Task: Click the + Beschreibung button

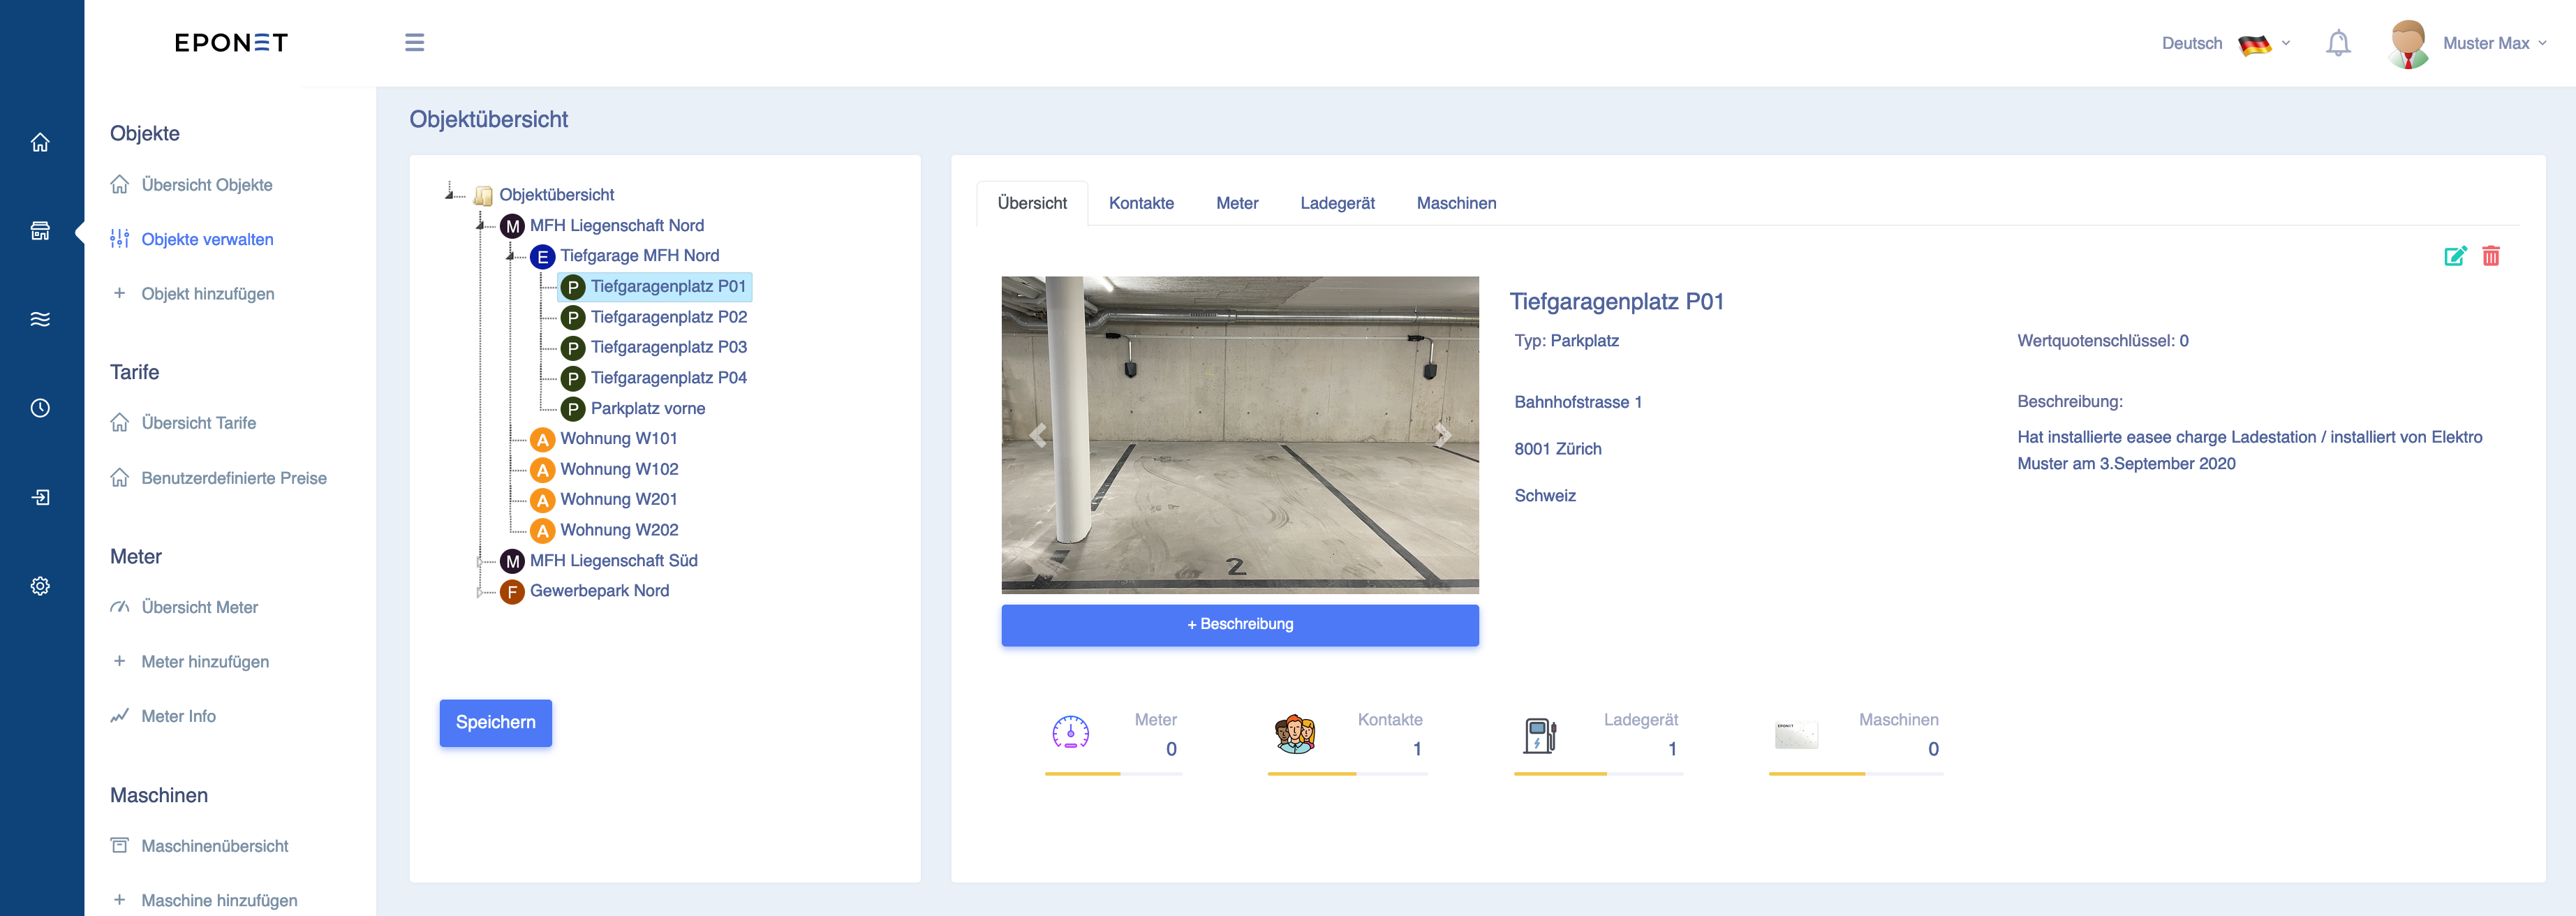Action: [1240, 624]
